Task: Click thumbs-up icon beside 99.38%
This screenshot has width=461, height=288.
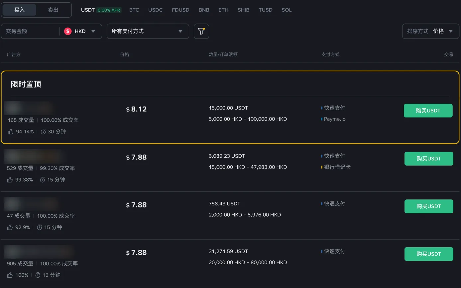Action: tap(10, 180)
